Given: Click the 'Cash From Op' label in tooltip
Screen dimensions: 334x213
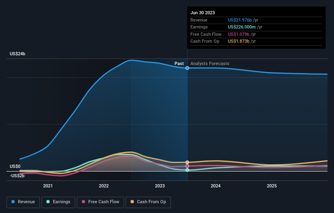Looking at the screenshot, I should (x=205, y=41).
